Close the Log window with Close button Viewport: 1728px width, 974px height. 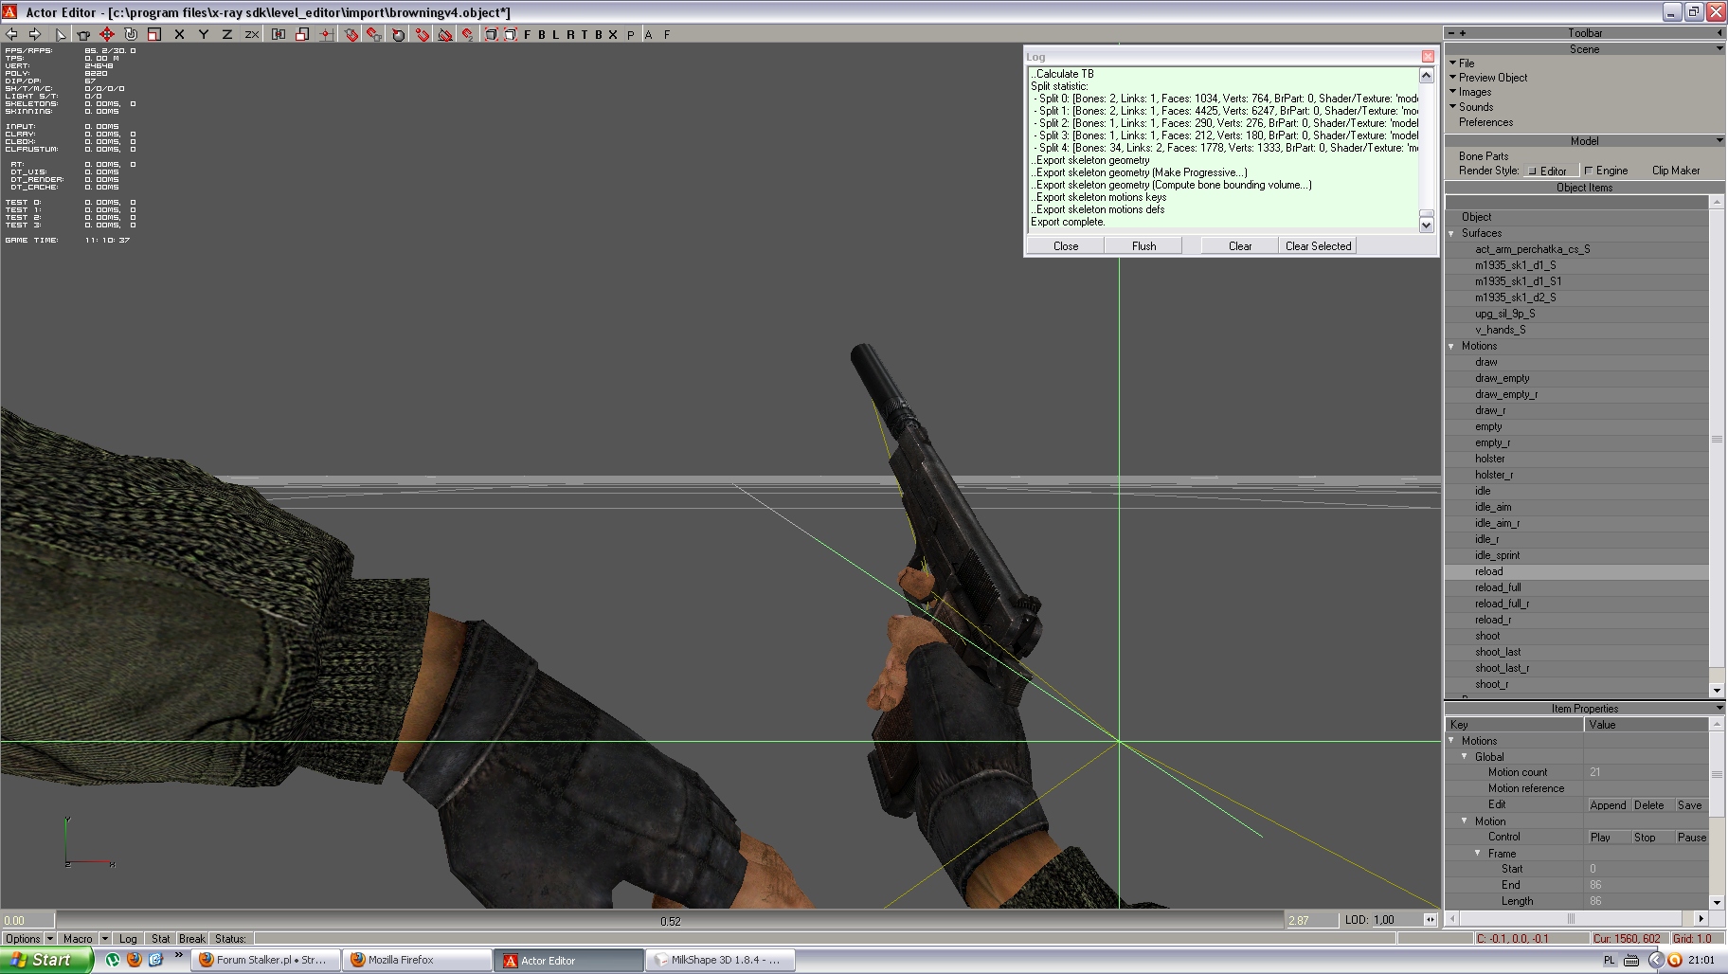coord(1066,245)
